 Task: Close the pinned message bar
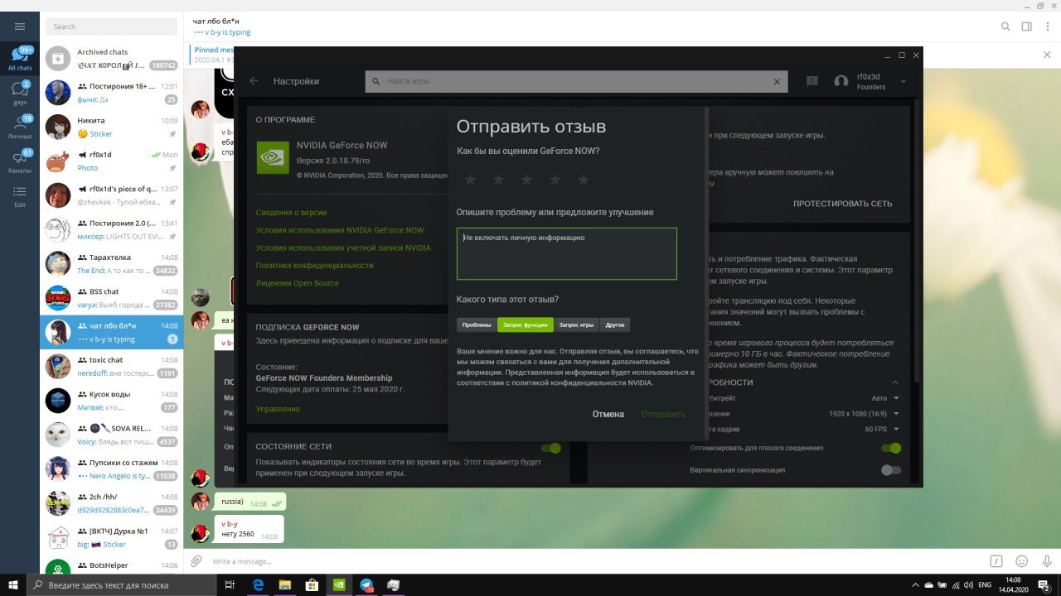[x=1047, y=55]
